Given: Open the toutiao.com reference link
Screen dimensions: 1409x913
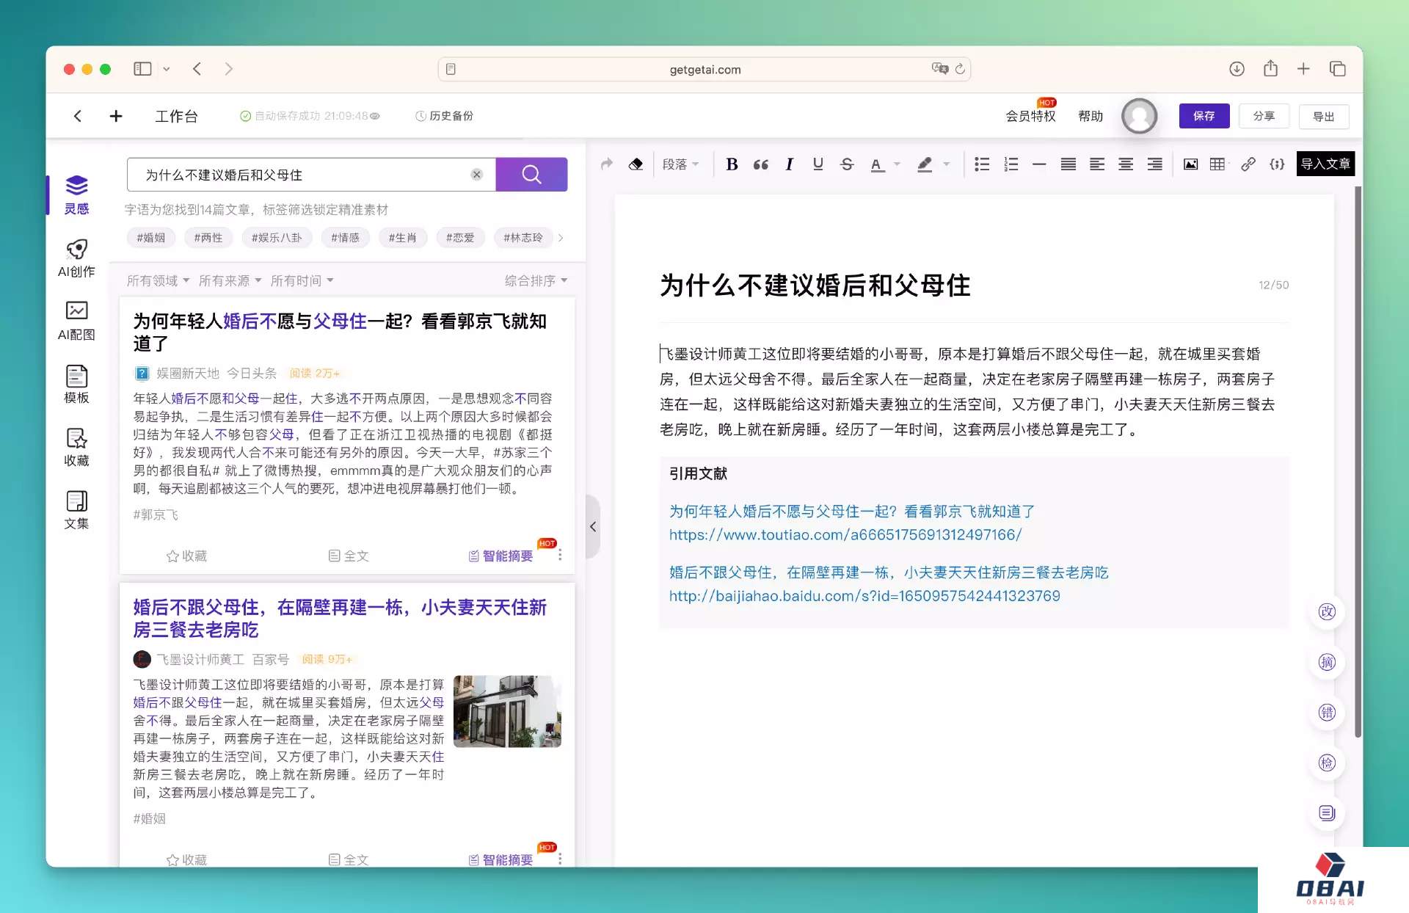Looking at the screenshot, I should coord(845,535).
